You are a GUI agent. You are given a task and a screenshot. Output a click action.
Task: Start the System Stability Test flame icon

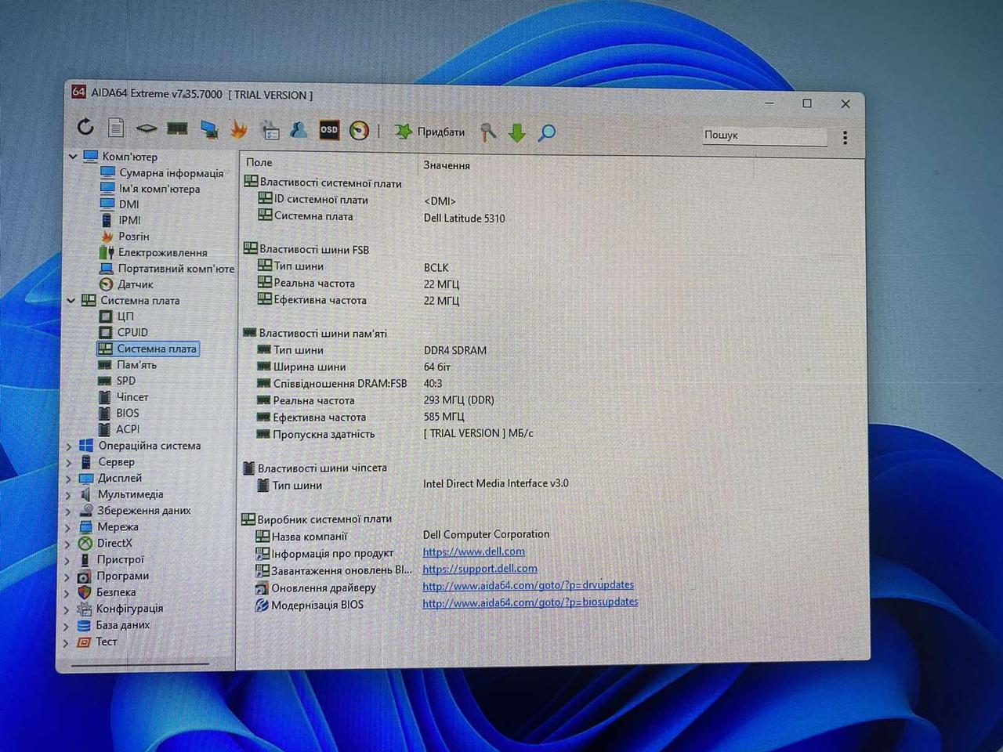pyautogui.click(x=238, y=128)
